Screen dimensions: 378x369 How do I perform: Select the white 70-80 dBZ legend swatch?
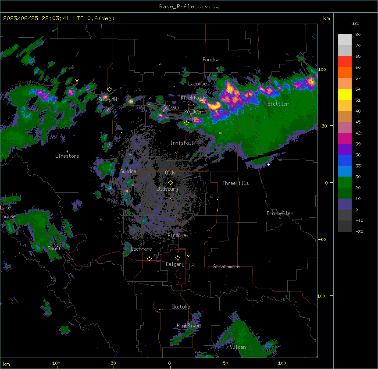point(345,40)
